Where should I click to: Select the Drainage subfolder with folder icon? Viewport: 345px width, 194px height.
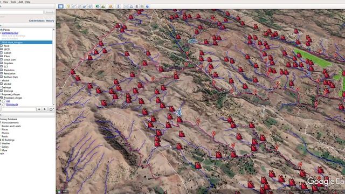pos(9,91)
